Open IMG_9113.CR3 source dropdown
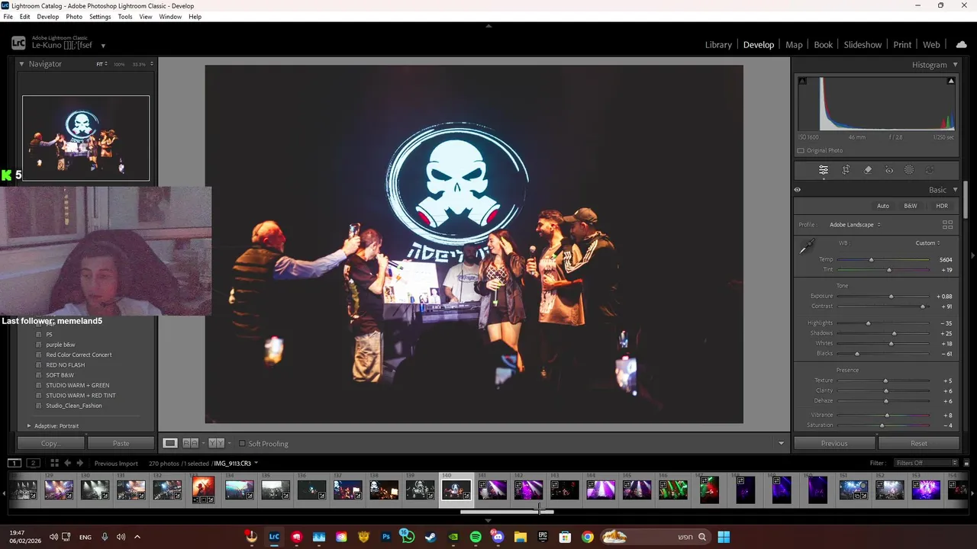The height and width of the screenshot is (549, 977). (235, 463)
